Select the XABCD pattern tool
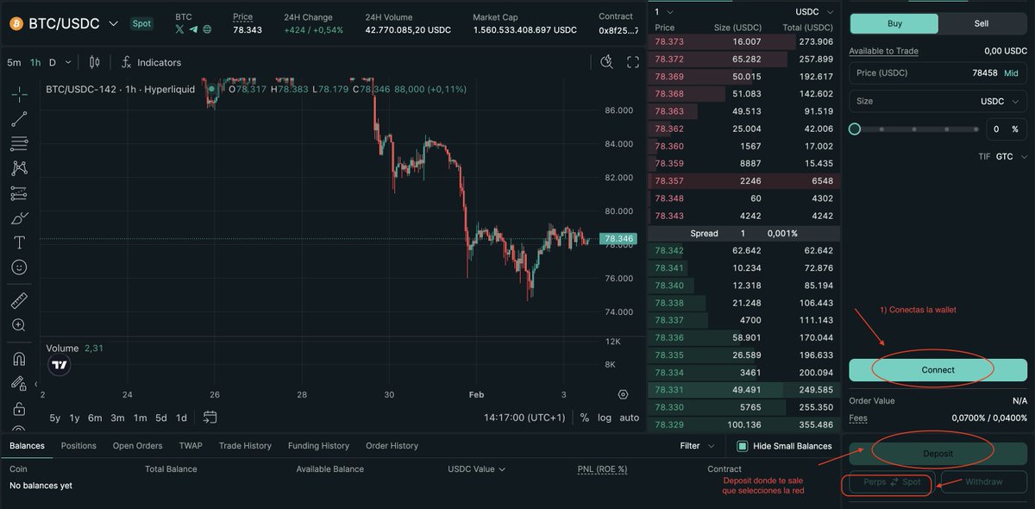This screenshot has height=509, width=1035. (19, 168)
